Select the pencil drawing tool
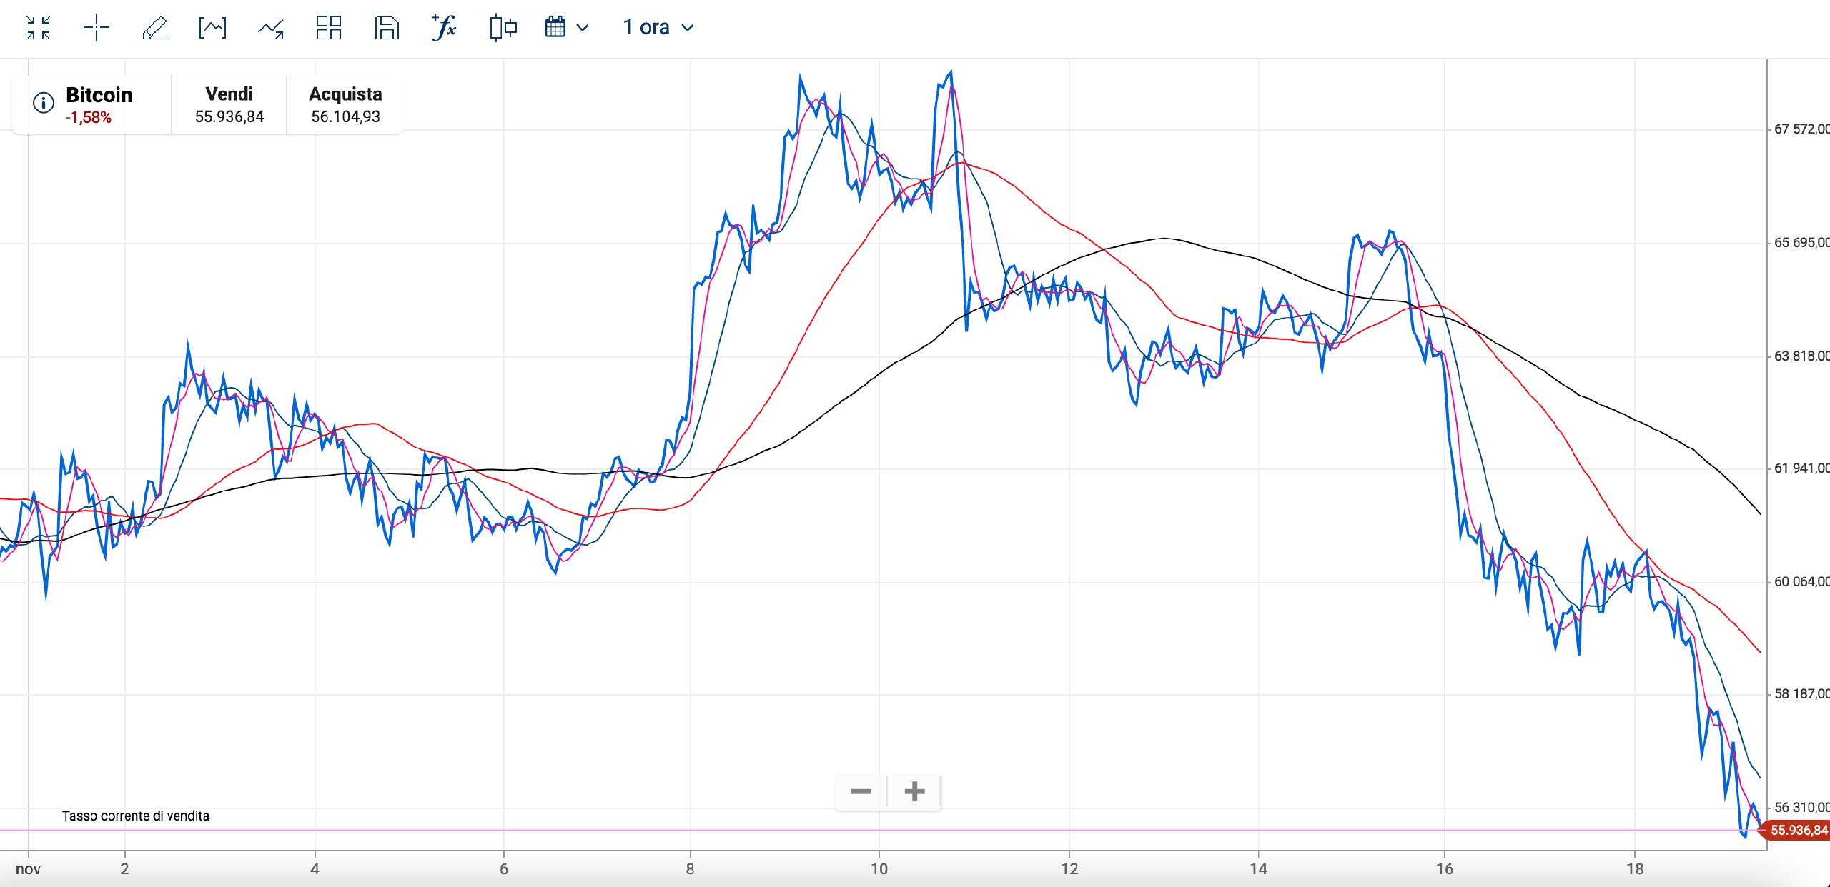This screenshot has height=887, width=1830. click(x=154, y=28)
